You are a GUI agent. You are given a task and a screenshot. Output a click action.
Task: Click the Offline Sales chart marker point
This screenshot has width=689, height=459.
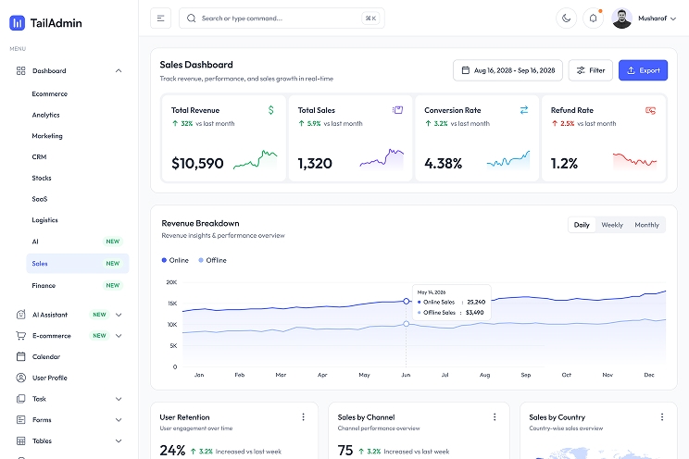coord(406,324)
